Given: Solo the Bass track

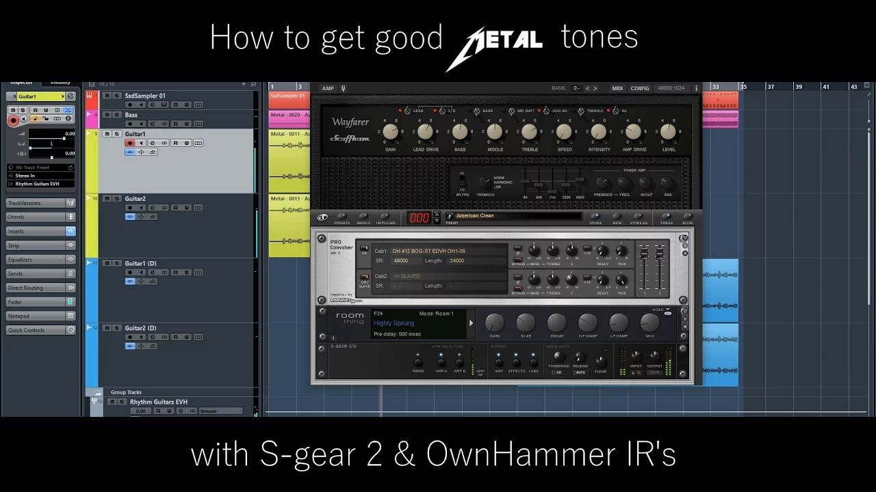Looking at the screenshot, I should [x=116, y=115].
